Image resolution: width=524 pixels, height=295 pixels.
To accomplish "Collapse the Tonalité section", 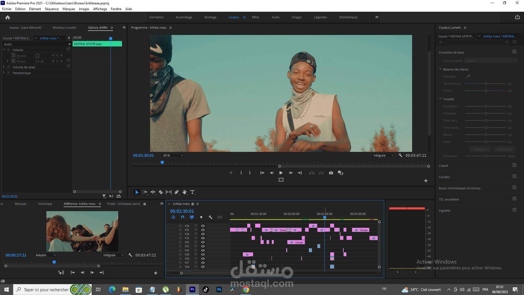I will pyautogui.click(x=440, y=99).
